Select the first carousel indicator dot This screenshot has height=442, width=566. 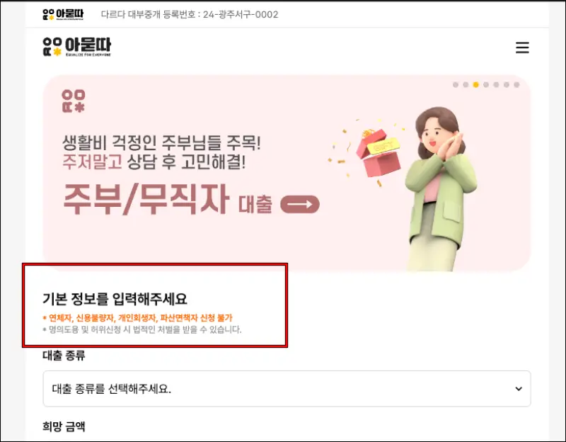[456, 84]
